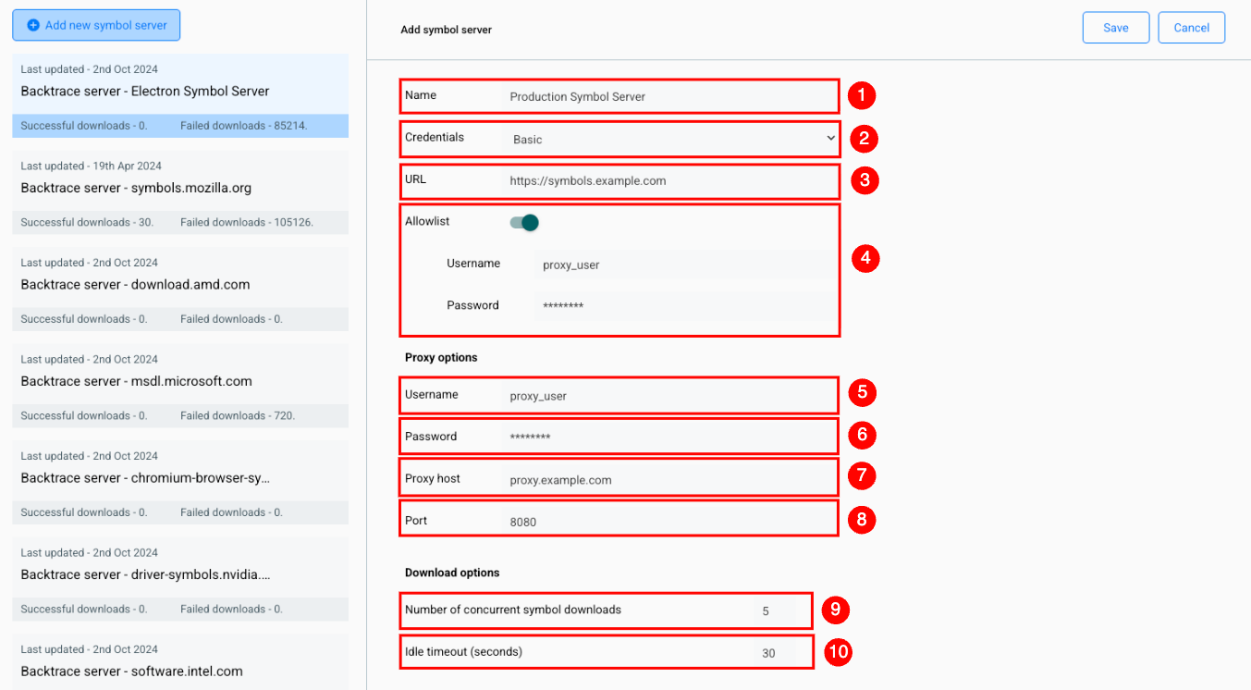Select the Electron Symbol Server entry
Screen dimensions: 1251x690
tap(180, 95)
